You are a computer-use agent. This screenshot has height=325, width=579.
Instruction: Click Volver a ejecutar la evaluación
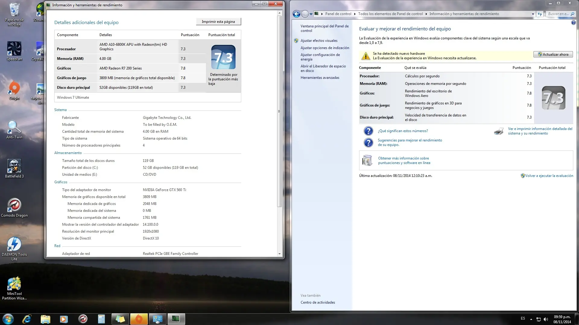(x=549, y=176)
